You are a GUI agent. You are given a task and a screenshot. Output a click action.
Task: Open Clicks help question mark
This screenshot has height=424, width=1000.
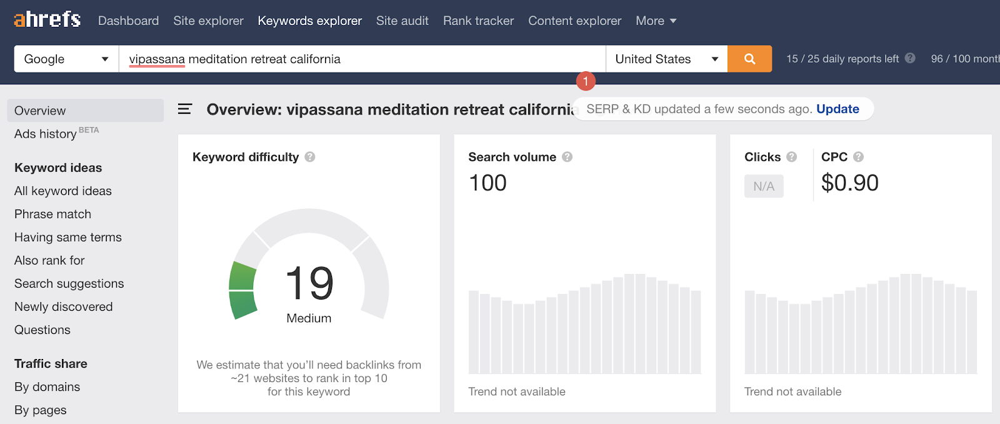(791, 157)
